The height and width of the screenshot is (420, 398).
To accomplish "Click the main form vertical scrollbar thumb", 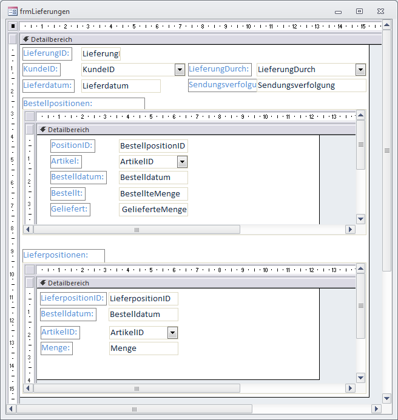I will click(386, 152).
